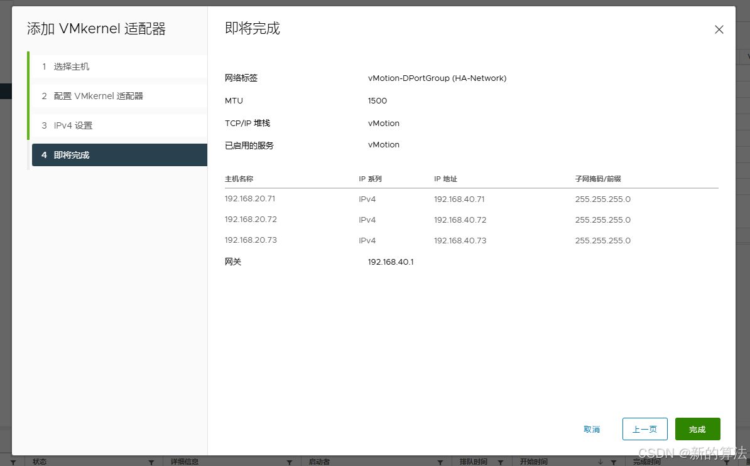Click vMotion-DPortGroup (HA-Network) network label value
The width and height of the screenshot is (750, 466).
(x=437, y=78)
